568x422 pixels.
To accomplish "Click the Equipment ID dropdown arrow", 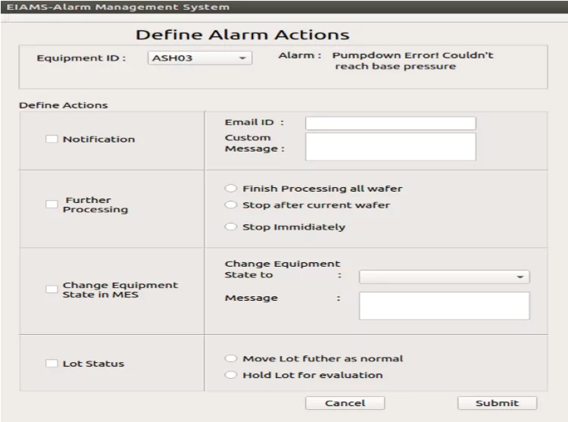I will (242, 58).
